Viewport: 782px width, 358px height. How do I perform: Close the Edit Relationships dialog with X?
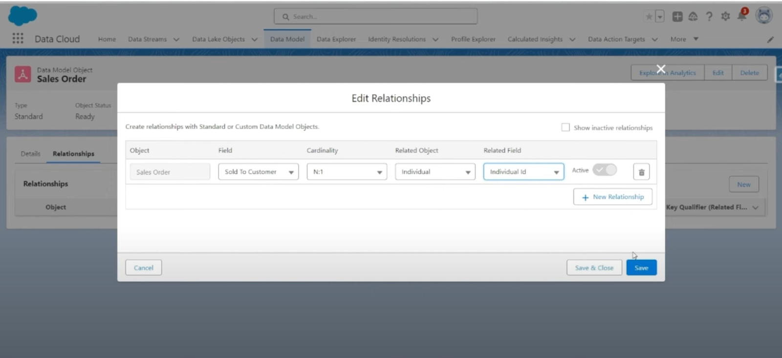[x=661, y=69]
